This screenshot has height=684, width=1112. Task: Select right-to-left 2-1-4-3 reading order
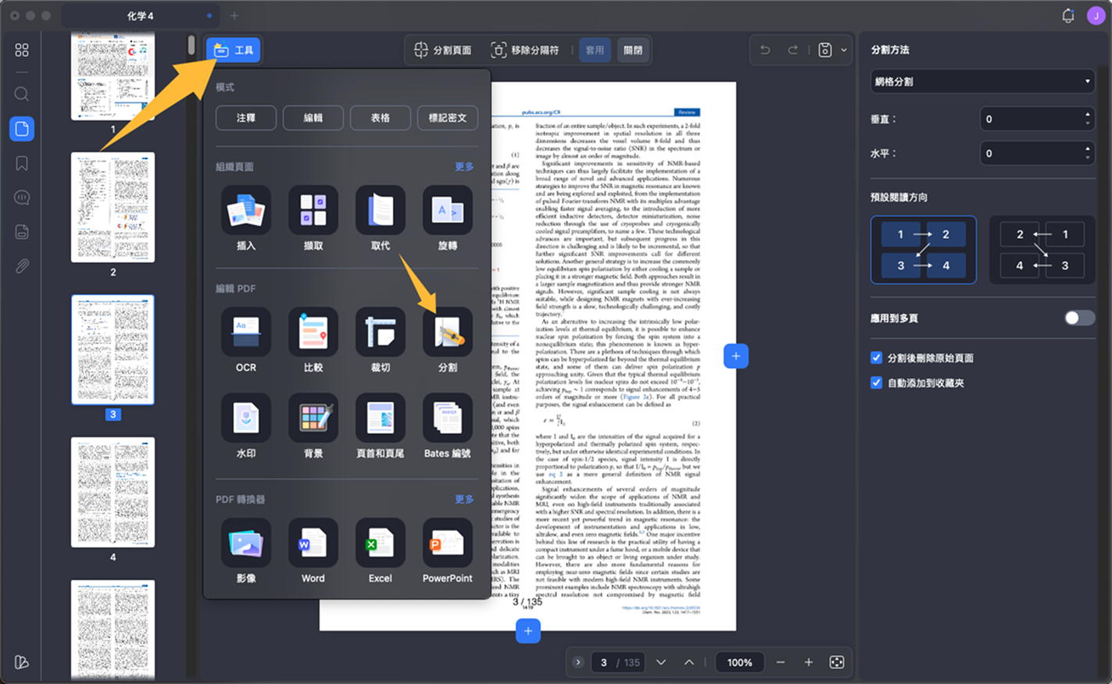pos(1042,250)
